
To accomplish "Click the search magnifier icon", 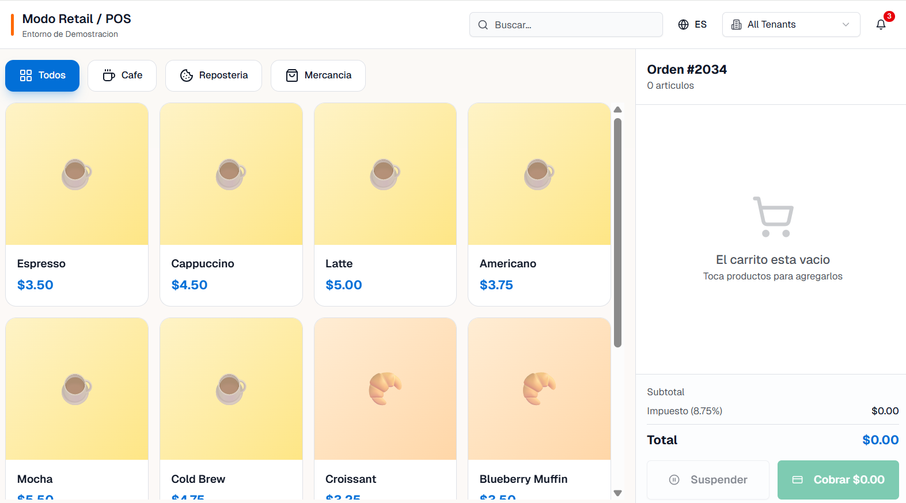I will click(x=483, y=25).
